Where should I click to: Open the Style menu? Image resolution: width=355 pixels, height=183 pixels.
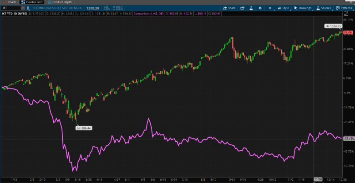click(284, 8)
